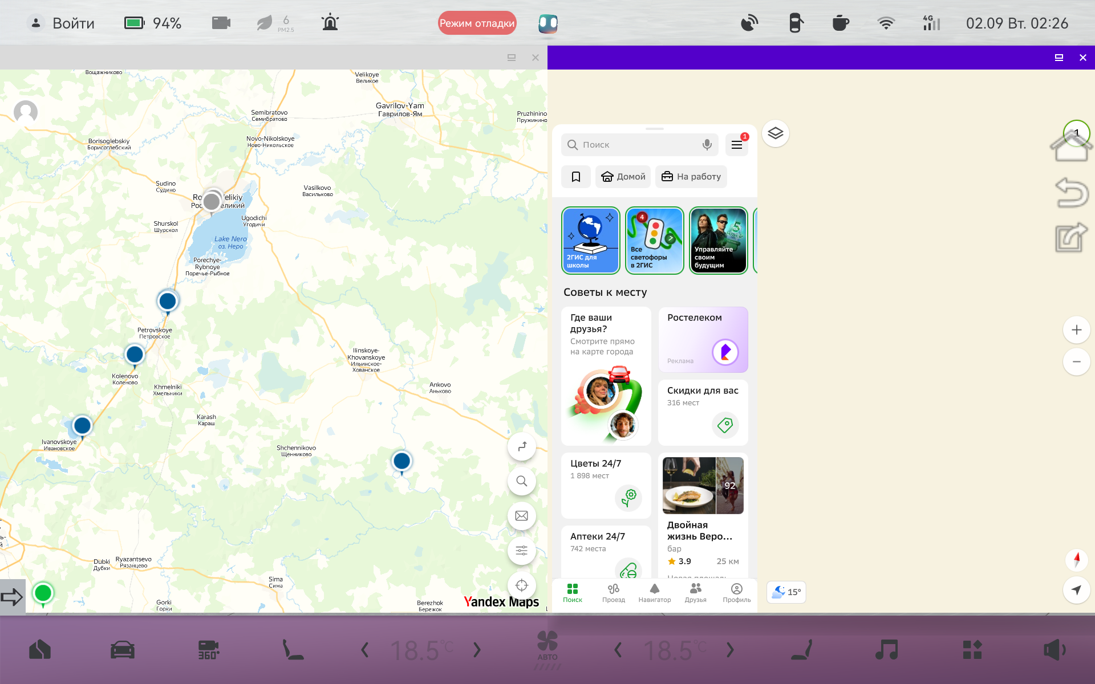Image resolution: width=1095 pixels, height=684 pixels.
Task: Switch to the Друзья tab in 2GIS
Action: (696, 593)
